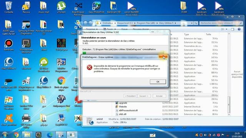Image resolution: width=246 pixels, height=138 pixels.
Task: Click the Back arrow in Explorer window
Action: coord(85,23)
